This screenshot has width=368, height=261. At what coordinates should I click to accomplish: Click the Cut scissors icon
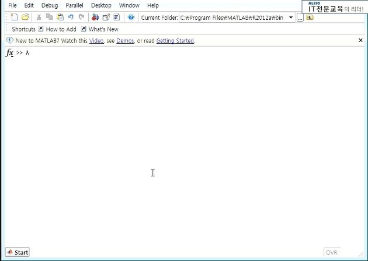[x=39, y=17]
